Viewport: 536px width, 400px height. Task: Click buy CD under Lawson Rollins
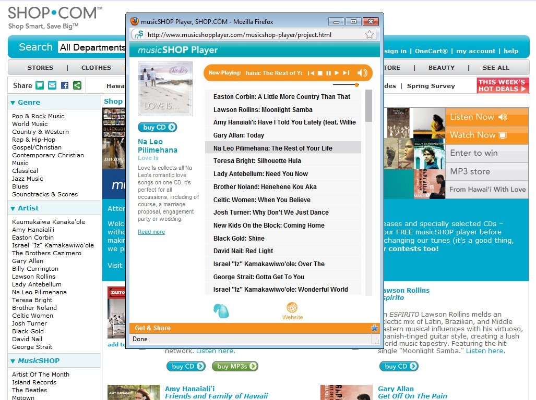pos(399,366)
